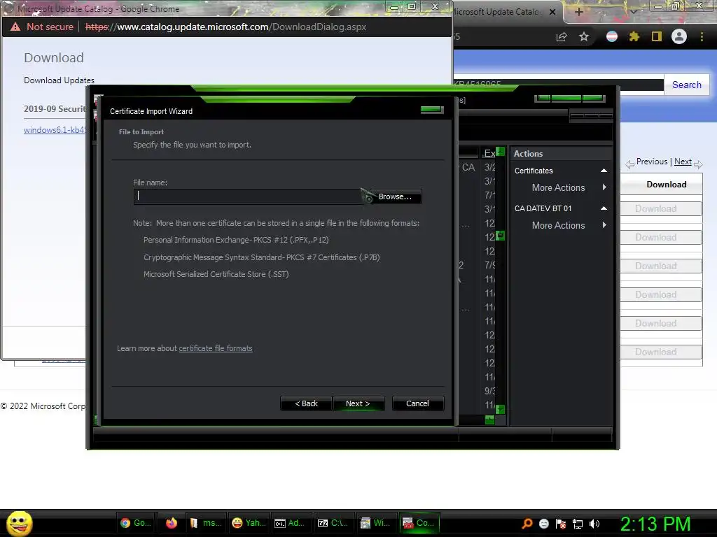Image resolution: width=717 pixels, height=537 pixels.
Task: Click the orange magnifier tray icon
Action: coord(527,524)
